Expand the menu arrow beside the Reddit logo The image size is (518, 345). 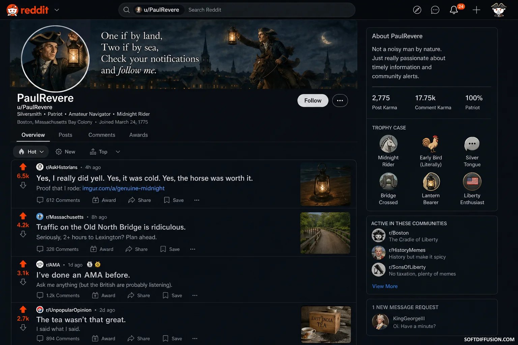point(57,10)
